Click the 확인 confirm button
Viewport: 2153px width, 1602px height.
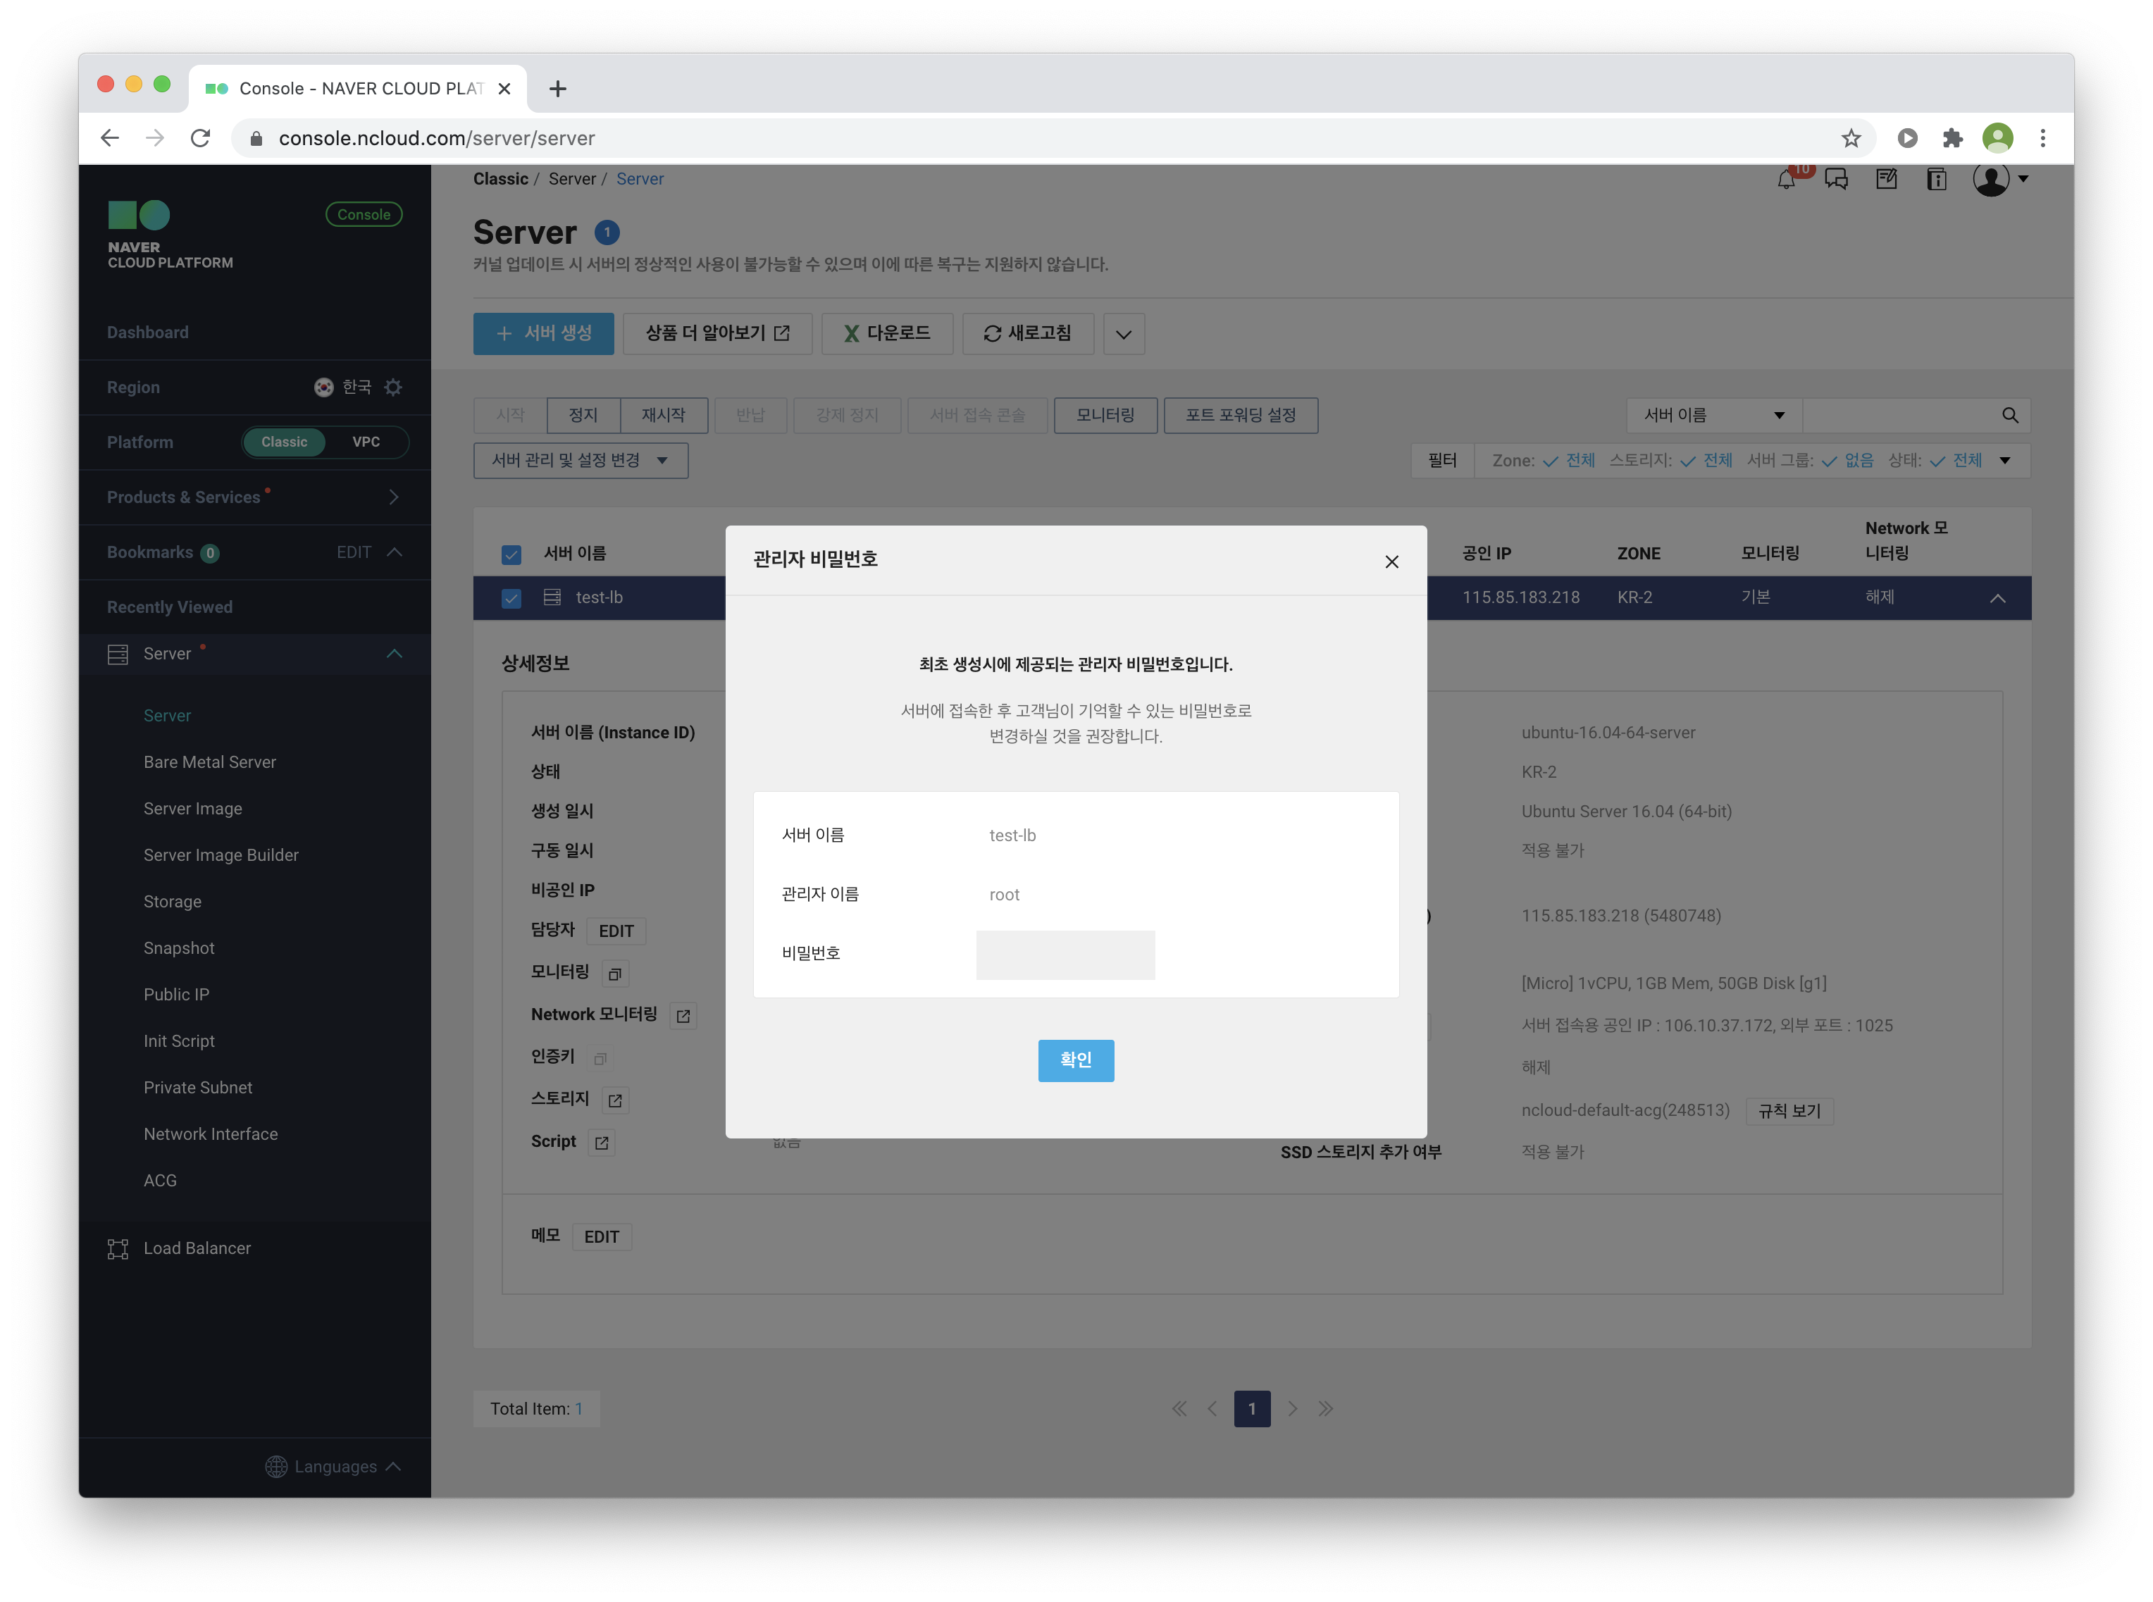click(1076, 1060)
